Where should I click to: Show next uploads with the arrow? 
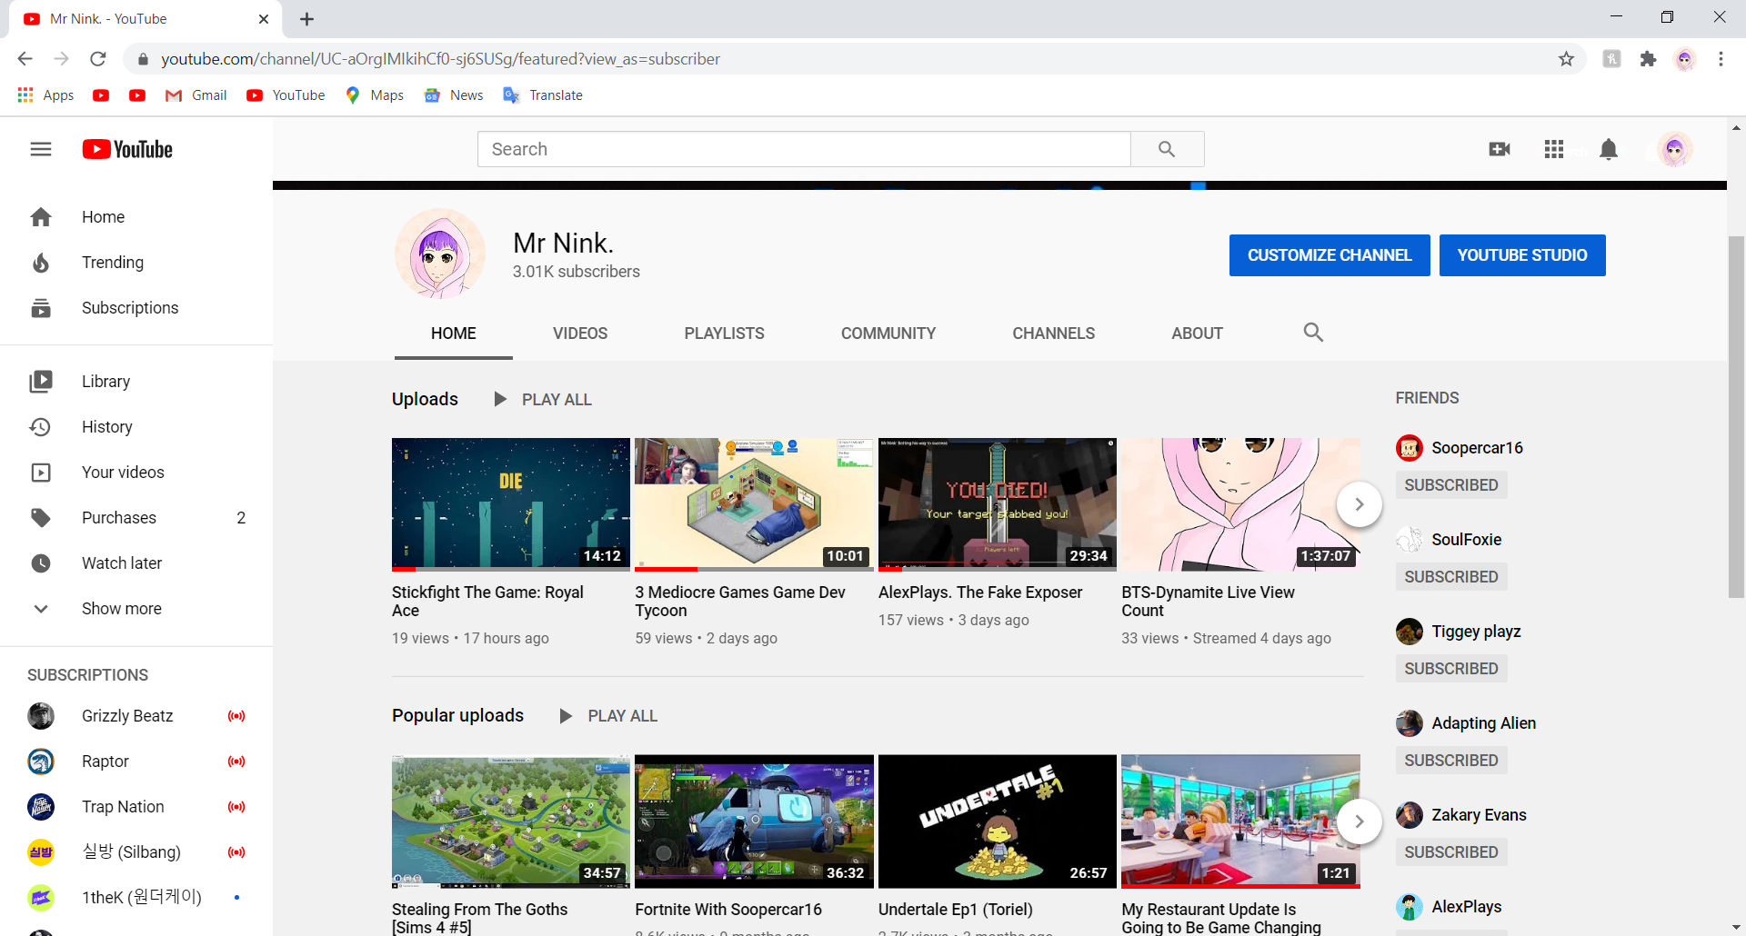pos(1360,504)
